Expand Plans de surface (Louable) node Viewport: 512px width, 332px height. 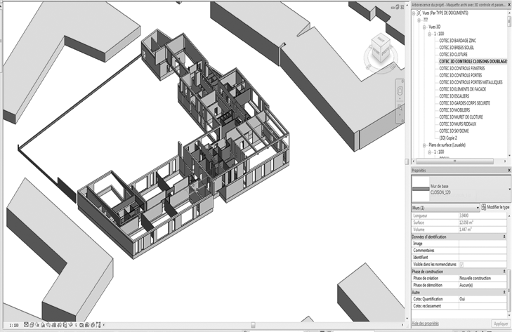pos(423,145)
